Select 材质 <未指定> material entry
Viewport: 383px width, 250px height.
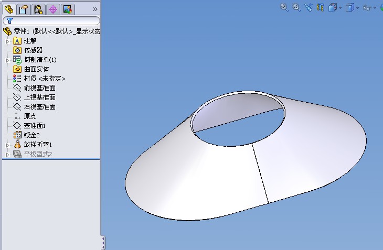click(39, 79)
